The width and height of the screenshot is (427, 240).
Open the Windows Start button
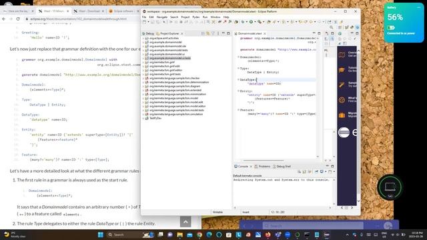(x=101, y=235)
